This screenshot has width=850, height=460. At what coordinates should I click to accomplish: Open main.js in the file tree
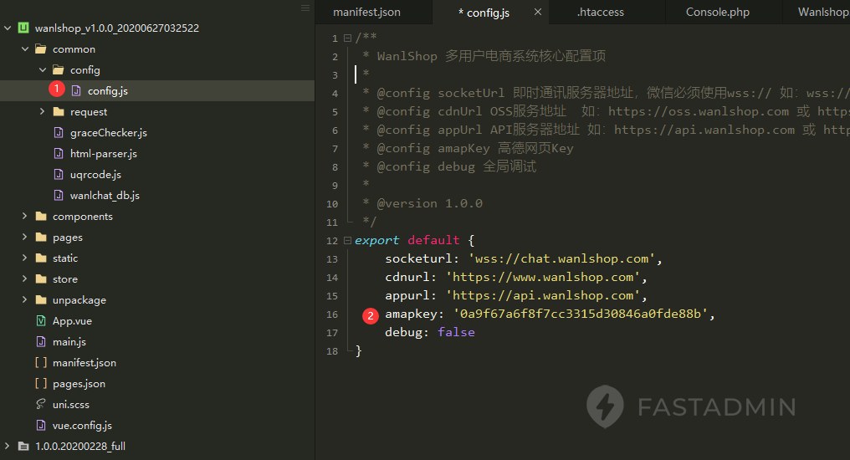69,341
